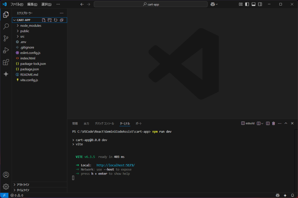The width and height of the screenshot is (298, 198).
Task: Open the Explorer view in activity bar
Action: 6,14
